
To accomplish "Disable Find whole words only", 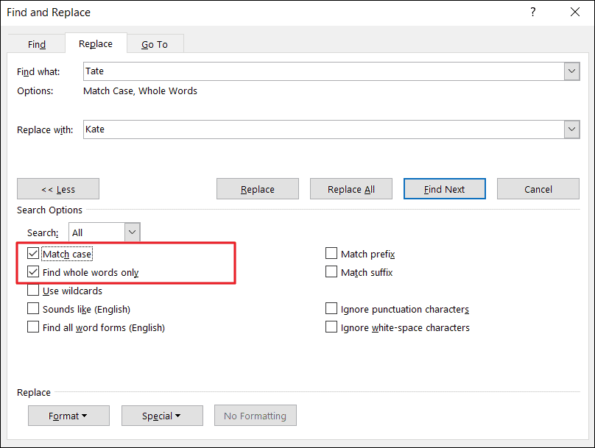I will [33, 271].
